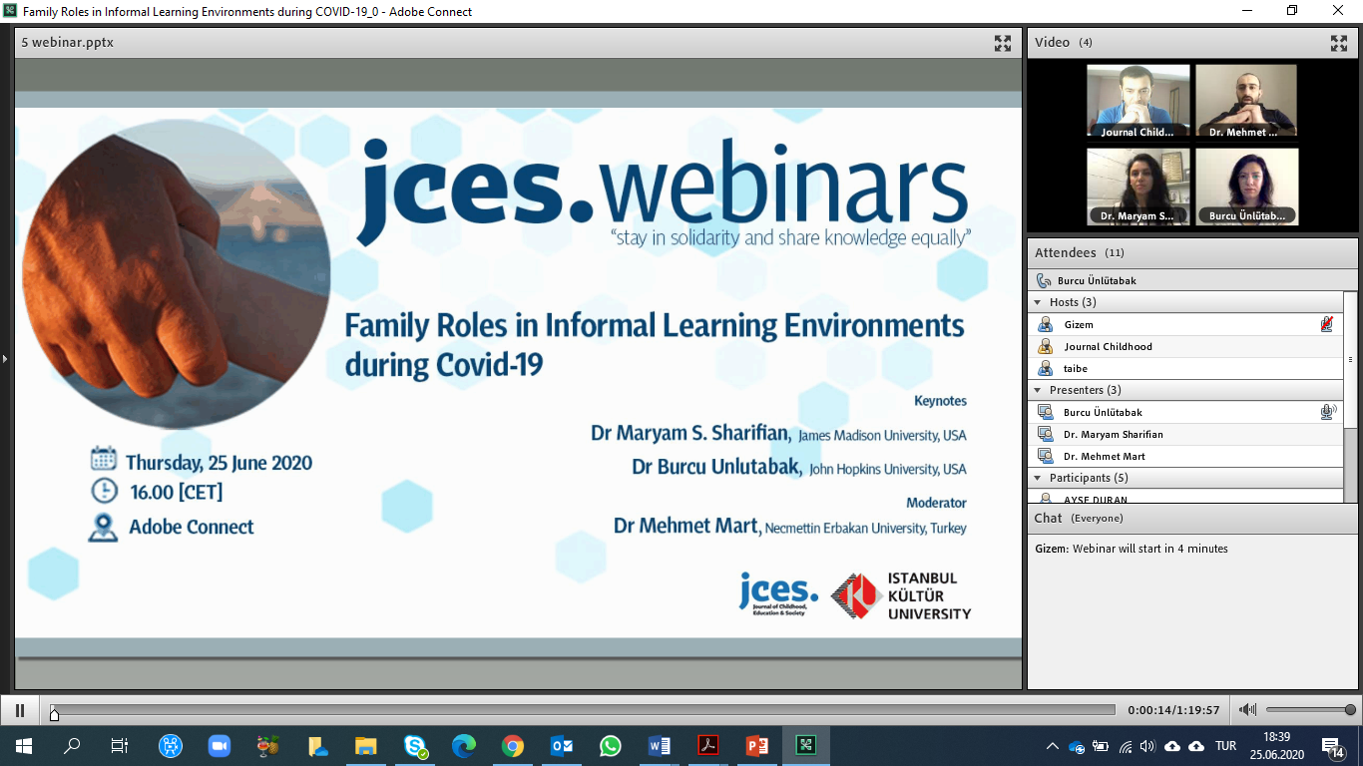Maximize the Video pod to fullscreen

[x=1338, y=43]
